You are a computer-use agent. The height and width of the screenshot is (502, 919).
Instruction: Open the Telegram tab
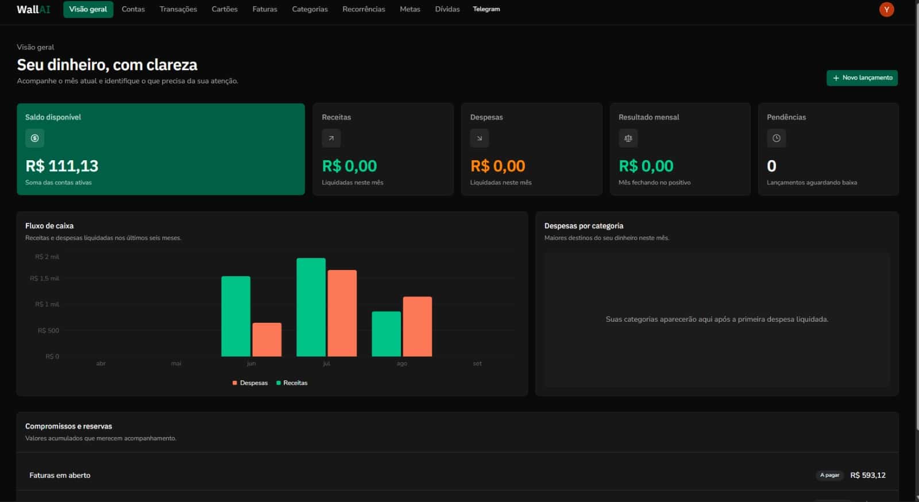pyautogui.click(x=486, y=9)
